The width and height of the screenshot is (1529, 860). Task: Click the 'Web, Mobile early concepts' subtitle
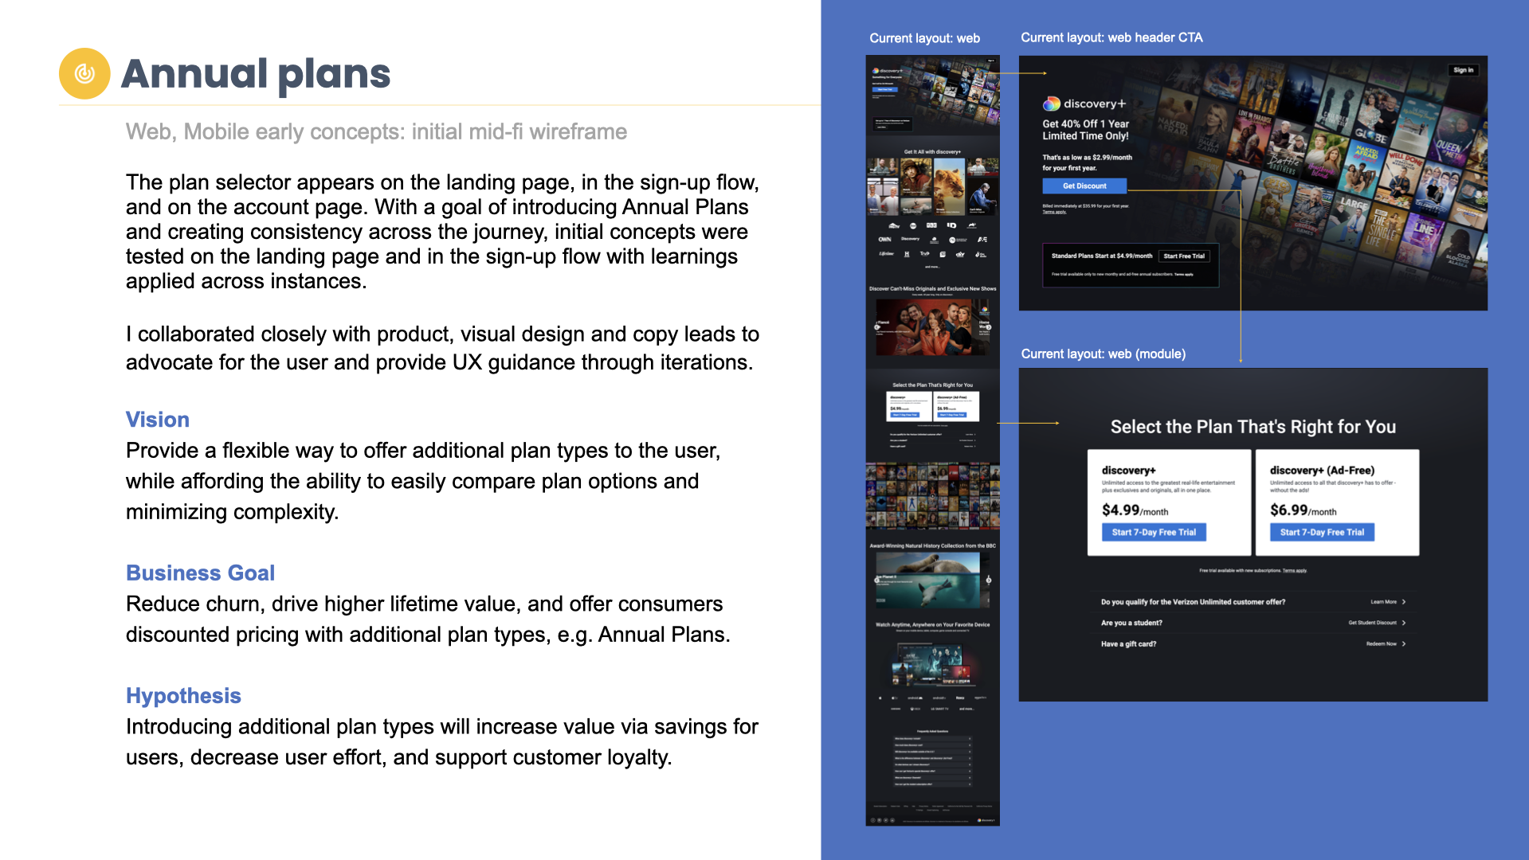click(376, 131)
